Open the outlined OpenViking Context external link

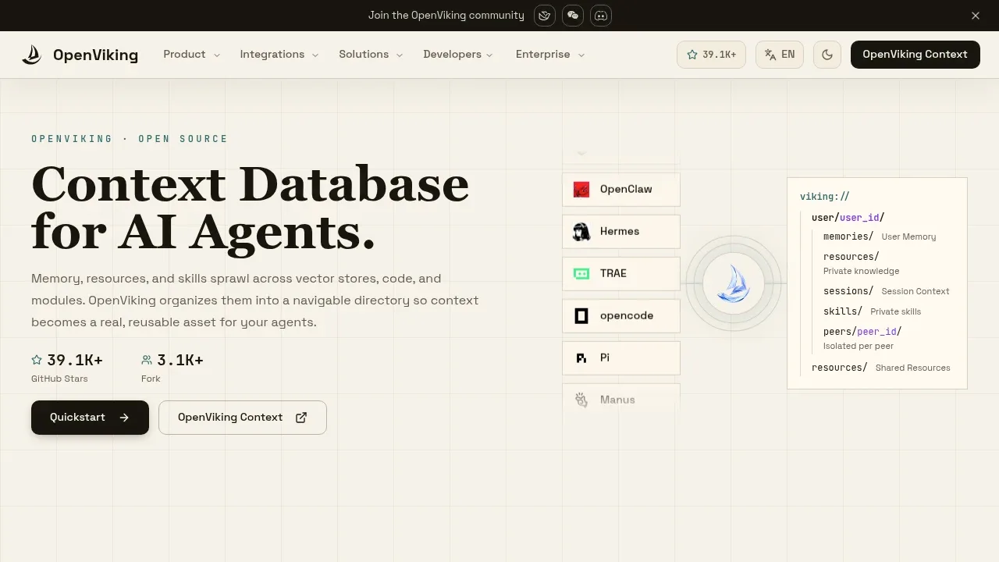243,418
